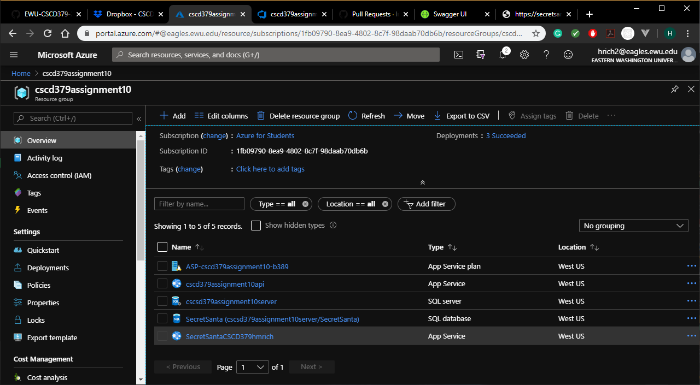Click Move in the command bar
The image size is (700, 385).
[409, 116]
